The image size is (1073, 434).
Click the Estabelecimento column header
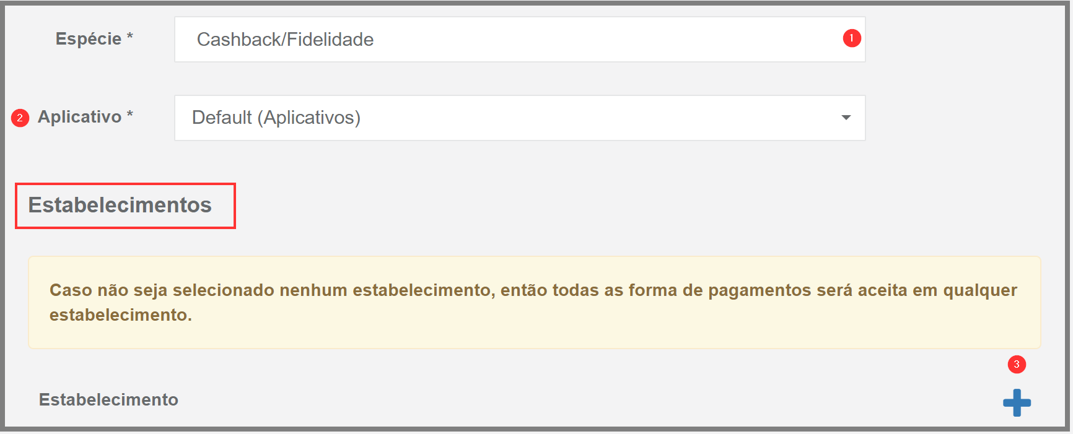click(x=108, y=399)
